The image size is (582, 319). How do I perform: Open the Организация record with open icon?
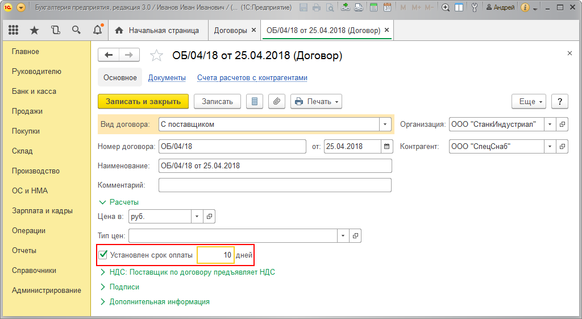tap(562, 125)
